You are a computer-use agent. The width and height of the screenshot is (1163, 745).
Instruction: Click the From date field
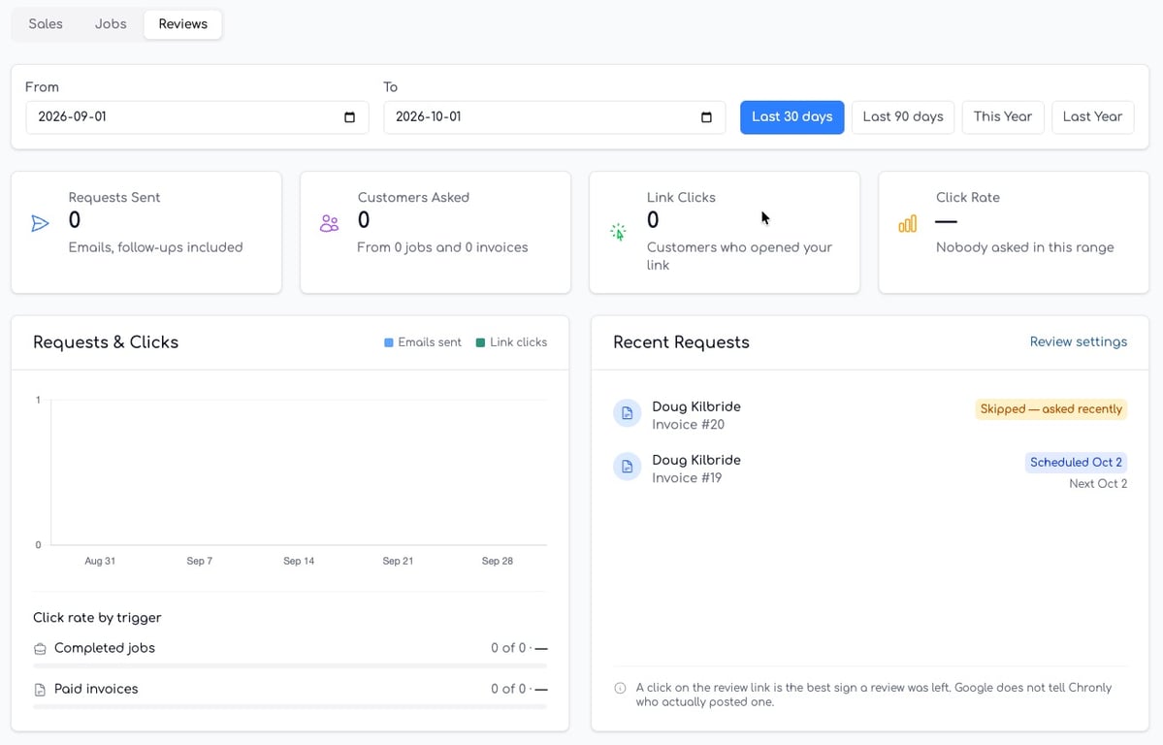point(197,117)
